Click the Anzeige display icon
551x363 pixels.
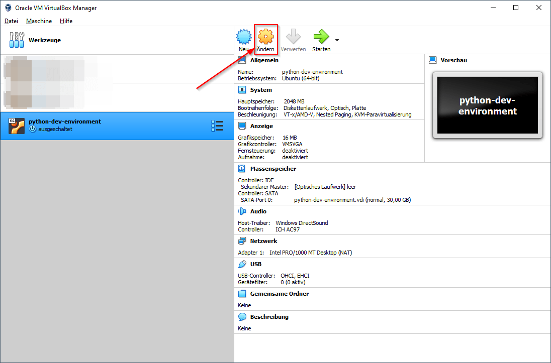point(242,126)
